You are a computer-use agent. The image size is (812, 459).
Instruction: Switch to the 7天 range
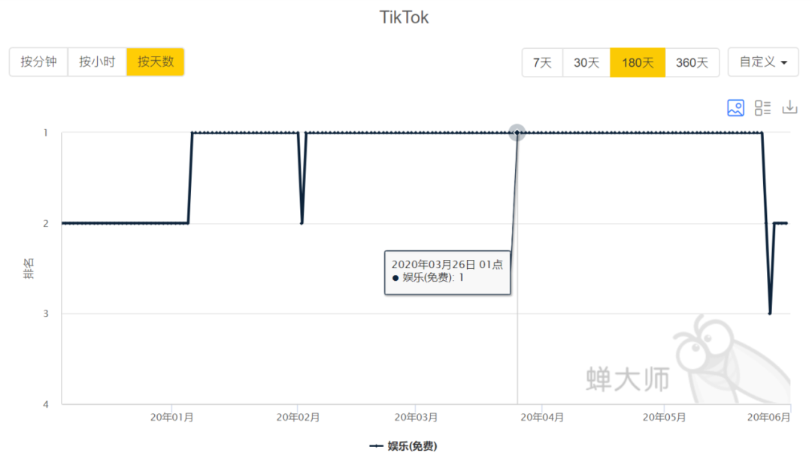[542, 63]
